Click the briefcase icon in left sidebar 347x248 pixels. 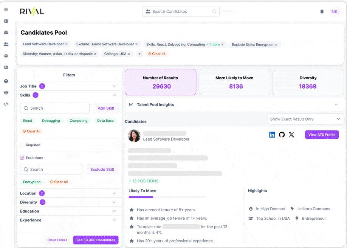point(6,33)
